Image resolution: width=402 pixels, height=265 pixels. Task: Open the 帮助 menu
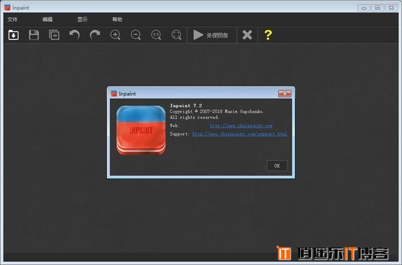pos(117,19)
